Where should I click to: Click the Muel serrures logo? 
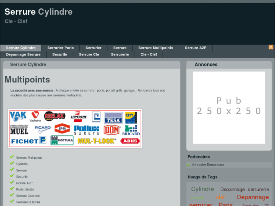pos(19,129)
